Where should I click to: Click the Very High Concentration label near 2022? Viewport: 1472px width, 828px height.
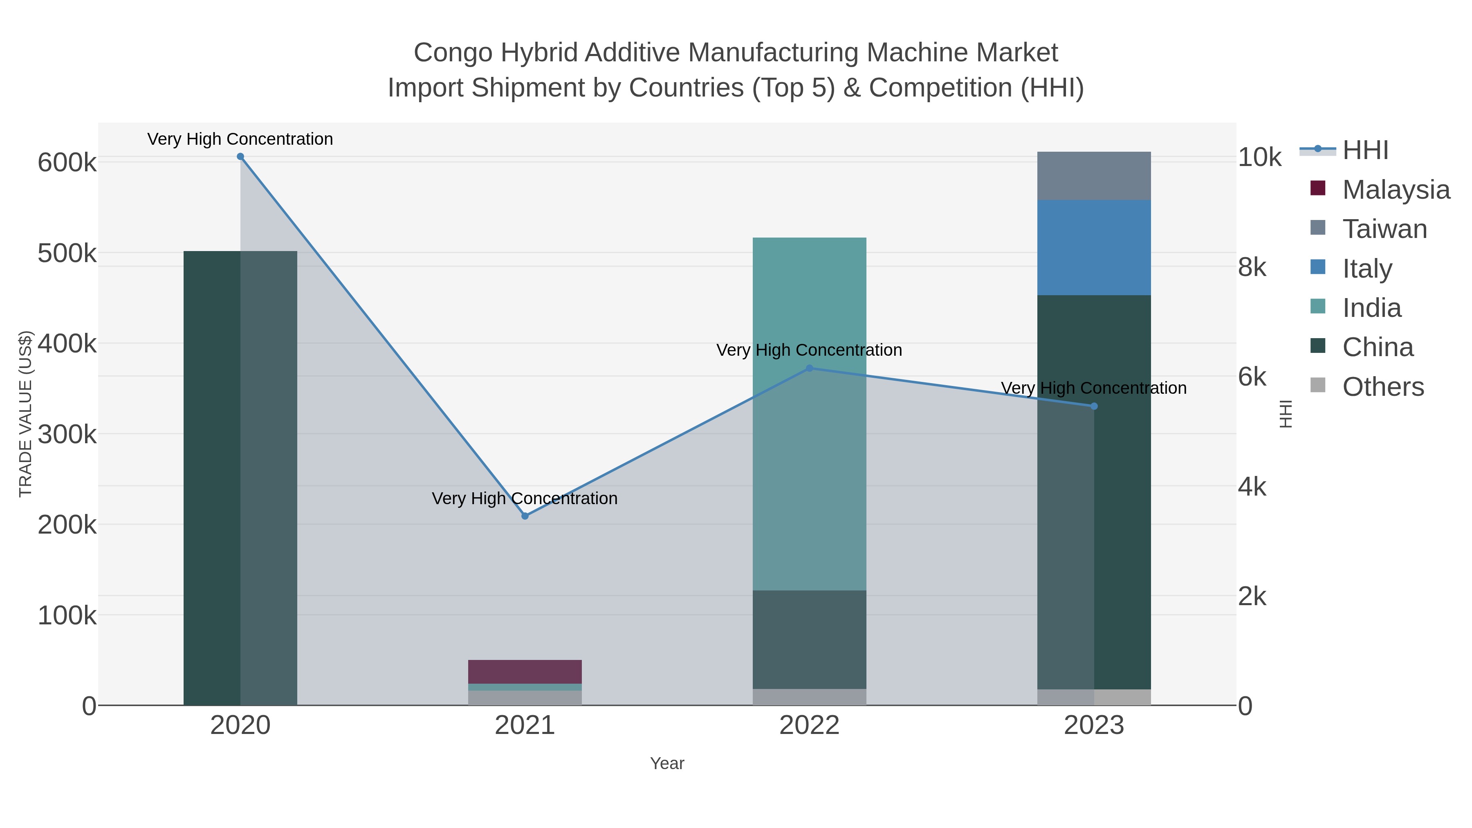809,350
